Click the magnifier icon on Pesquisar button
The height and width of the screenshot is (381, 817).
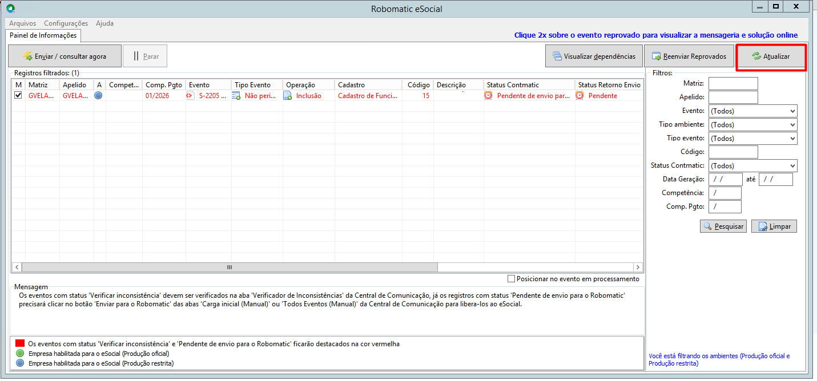(x=708, y=226)
